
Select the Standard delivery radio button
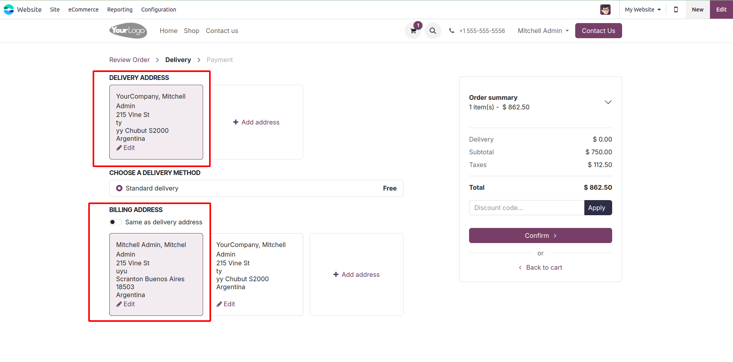pyautogui.click(x=119, y=188)
